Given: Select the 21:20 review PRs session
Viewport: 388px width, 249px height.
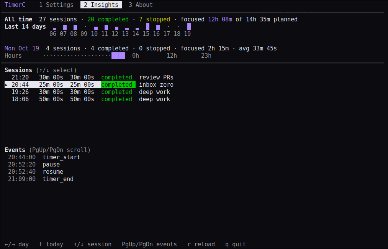Looking at the screenshot, I should click(89, 77).
